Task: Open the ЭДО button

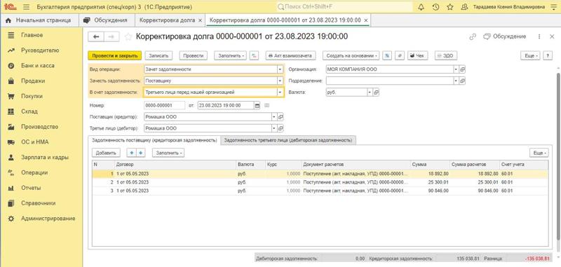Action: pos(446,56)
